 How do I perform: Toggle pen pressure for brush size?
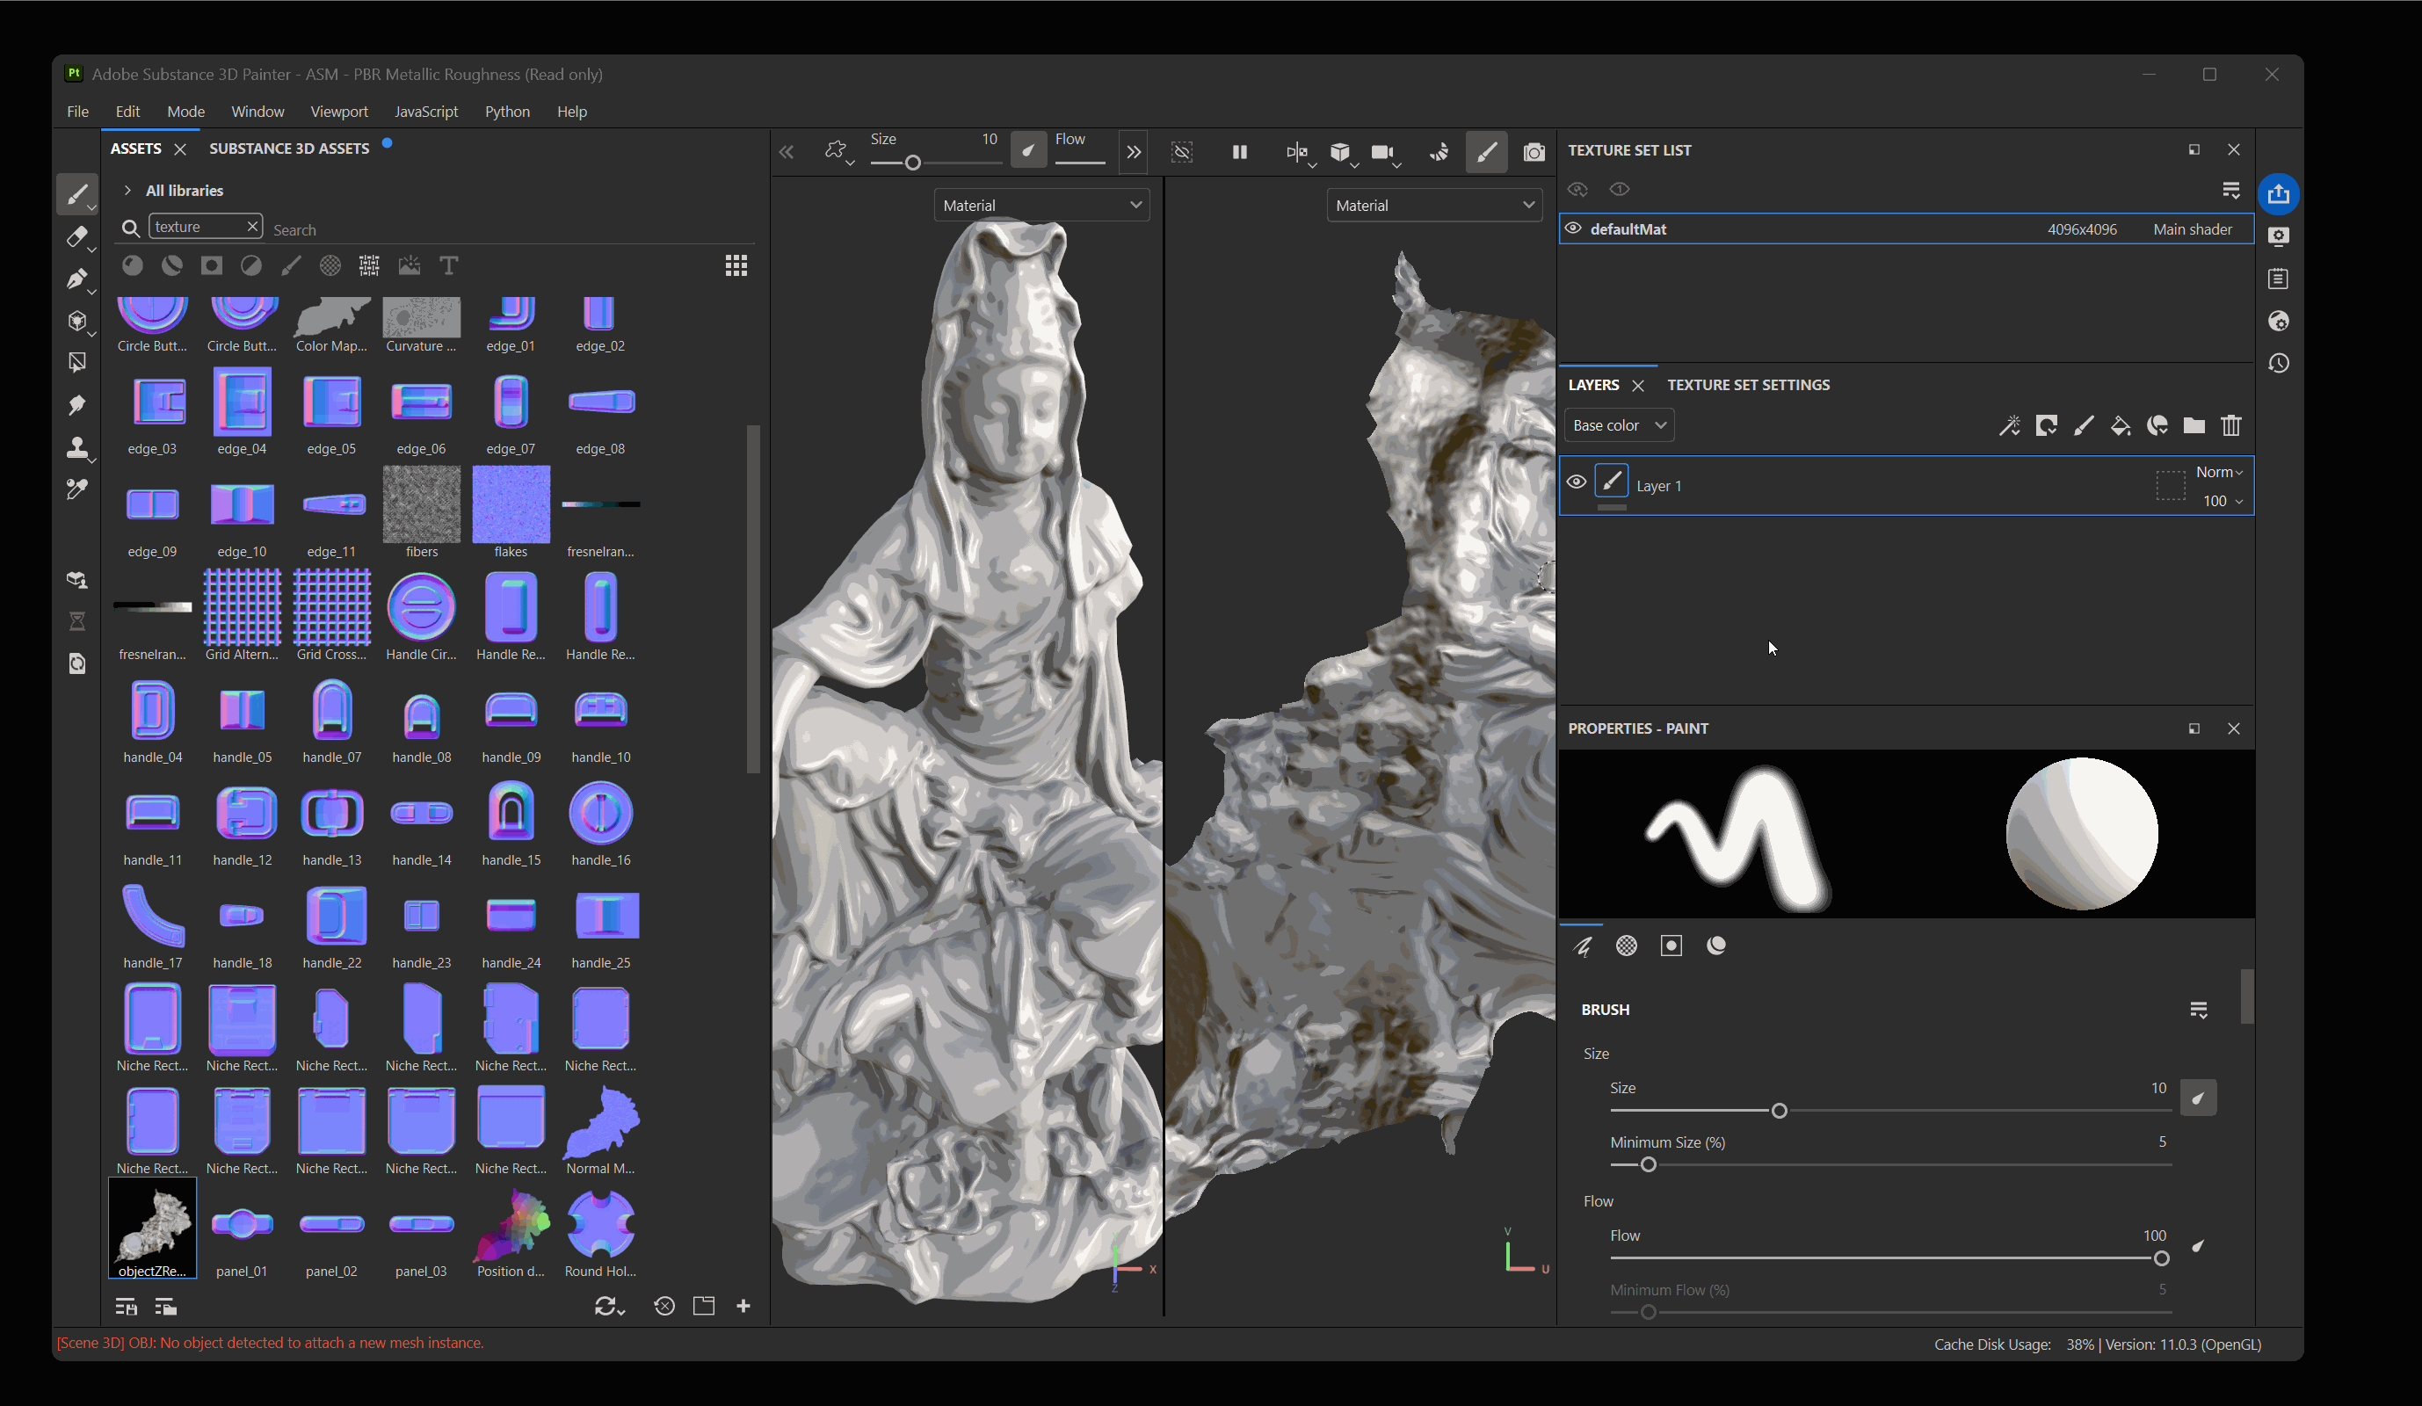(2197, 1098)
